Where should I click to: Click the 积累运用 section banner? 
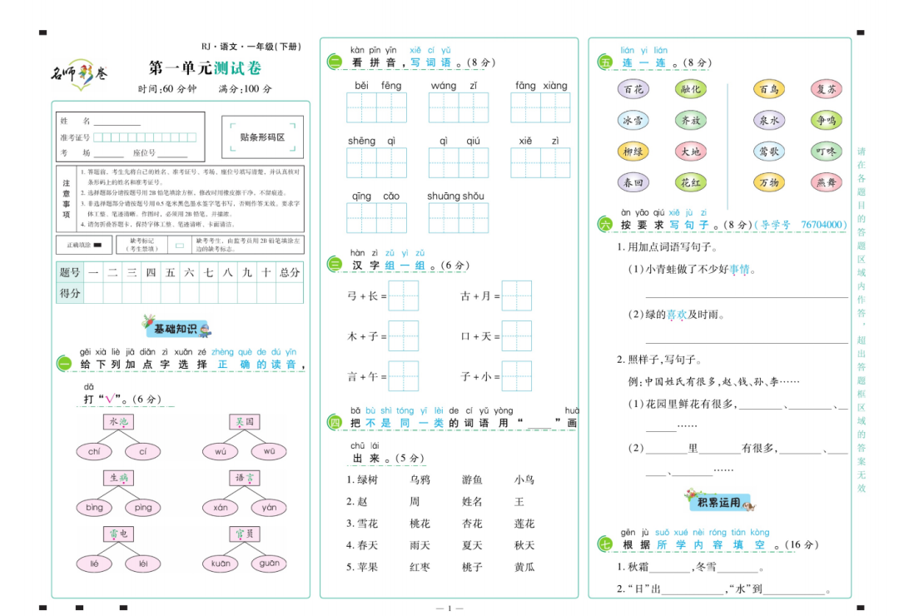click(720, 501)
